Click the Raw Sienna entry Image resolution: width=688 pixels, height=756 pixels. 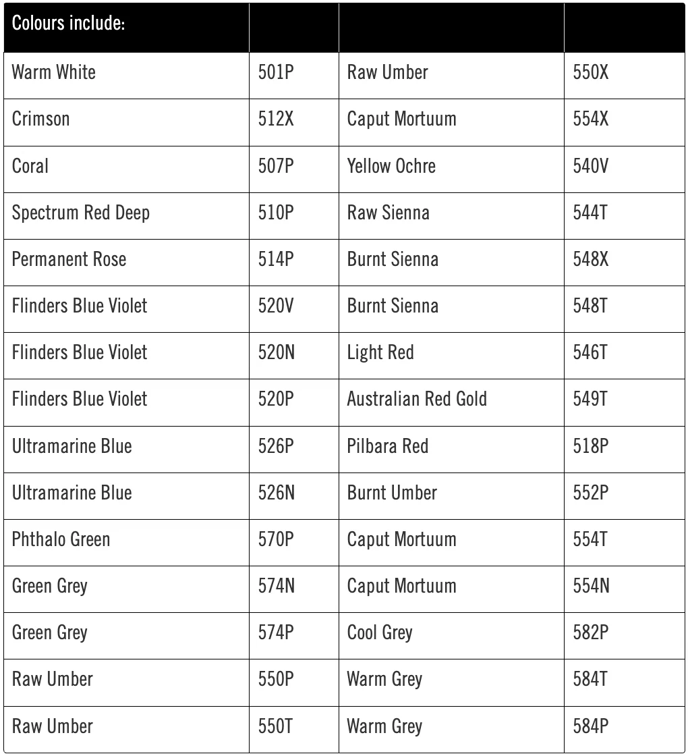(388, 213)
